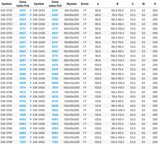Screen dimensions: 159x144
Task: Click dimension 90x110x200
Action: 72,56
